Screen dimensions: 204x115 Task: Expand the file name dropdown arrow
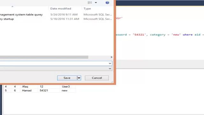pos(110,63)
